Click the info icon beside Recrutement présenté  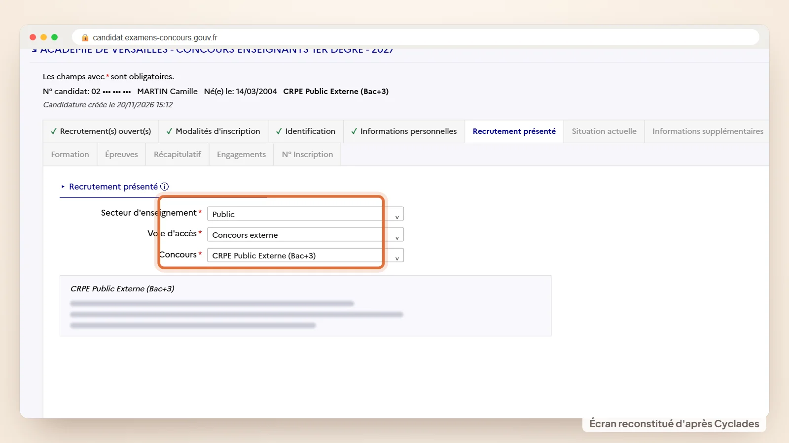click(165, 187)
